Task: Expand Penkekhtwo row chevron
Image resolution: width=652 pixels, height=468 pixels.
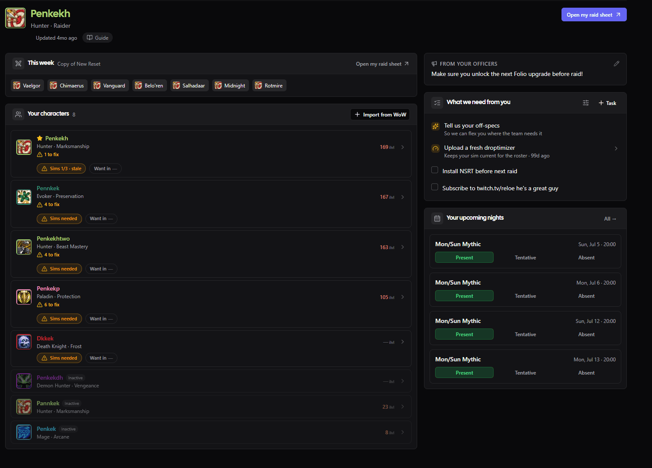Action: pos(402,247)
